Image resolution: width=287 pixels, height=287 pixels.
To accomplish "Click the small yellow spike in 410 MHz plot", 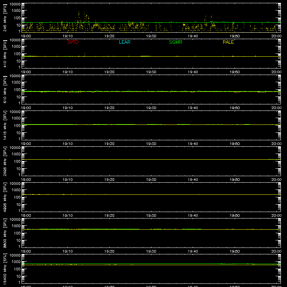I will [x=85, y=55].
